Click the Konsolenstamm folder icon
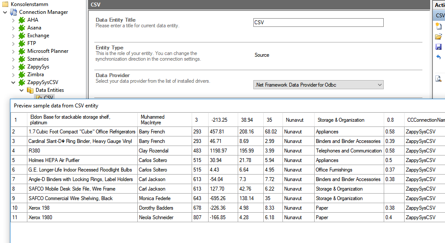Viewport: 445px width, 243px height. click(5, 4)
